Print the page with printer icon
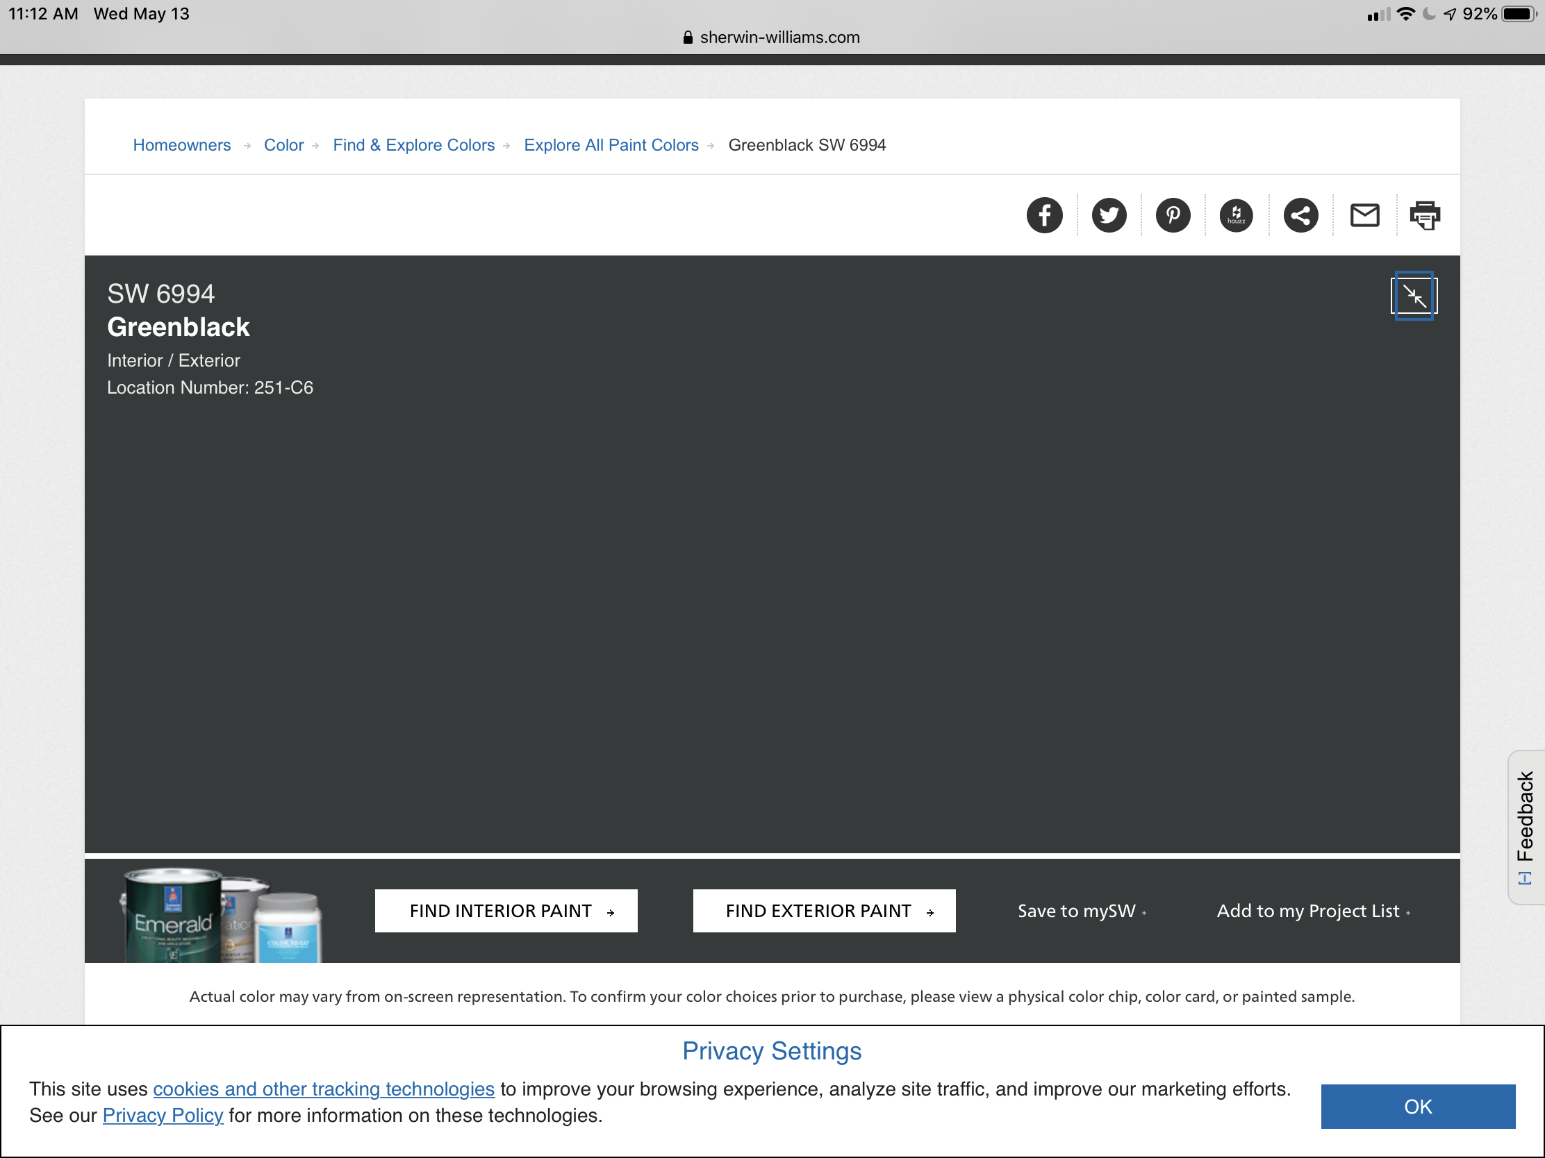 click(x=1425, y=215)
